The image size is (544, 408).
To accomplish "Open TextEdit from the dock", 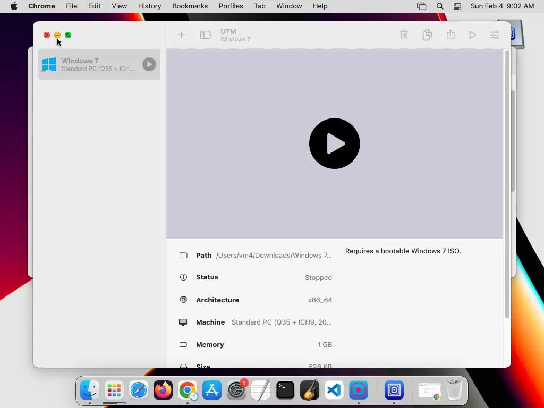I will [x=260, y=390].
